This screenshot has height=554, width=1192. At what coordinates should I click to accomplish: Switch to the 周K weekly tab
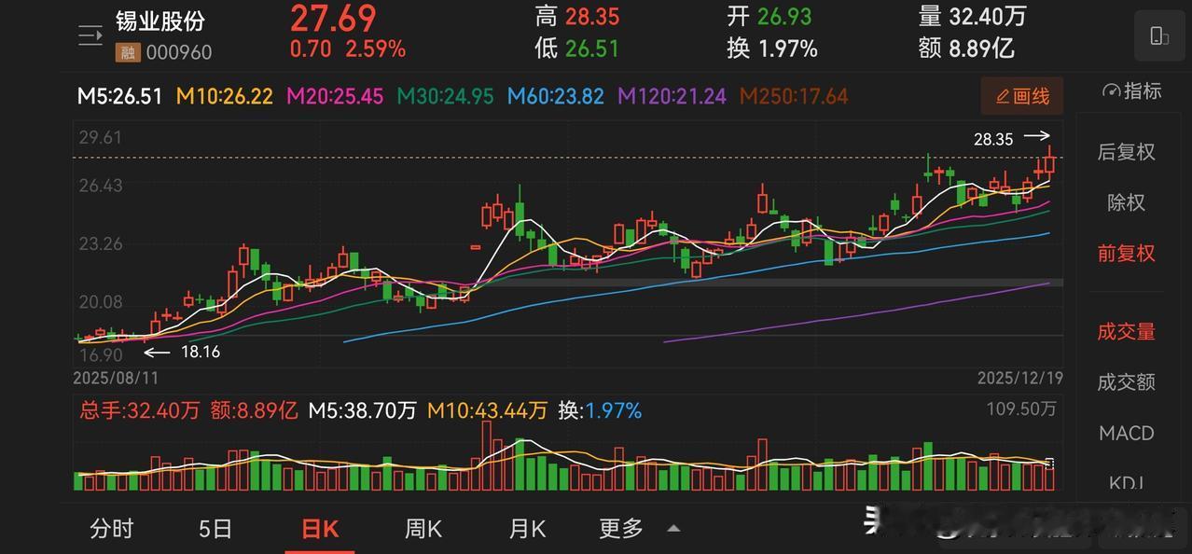pyautogui.click(x=423, y=529)
